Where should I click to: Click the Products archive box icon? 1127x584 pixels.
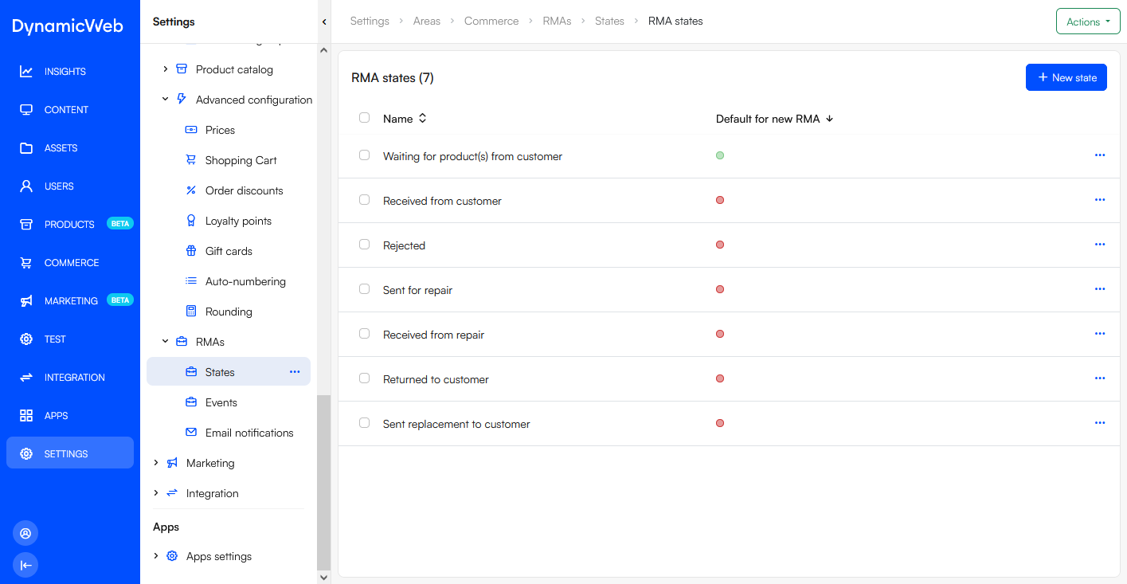click(26, 225)
